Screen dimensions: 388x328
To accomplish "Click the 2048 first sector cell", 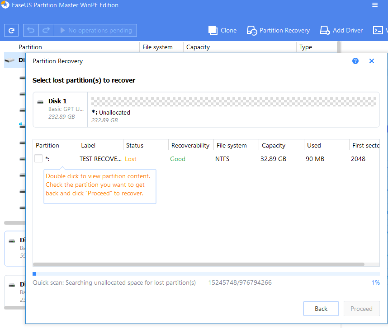I will tap(358, 159).
